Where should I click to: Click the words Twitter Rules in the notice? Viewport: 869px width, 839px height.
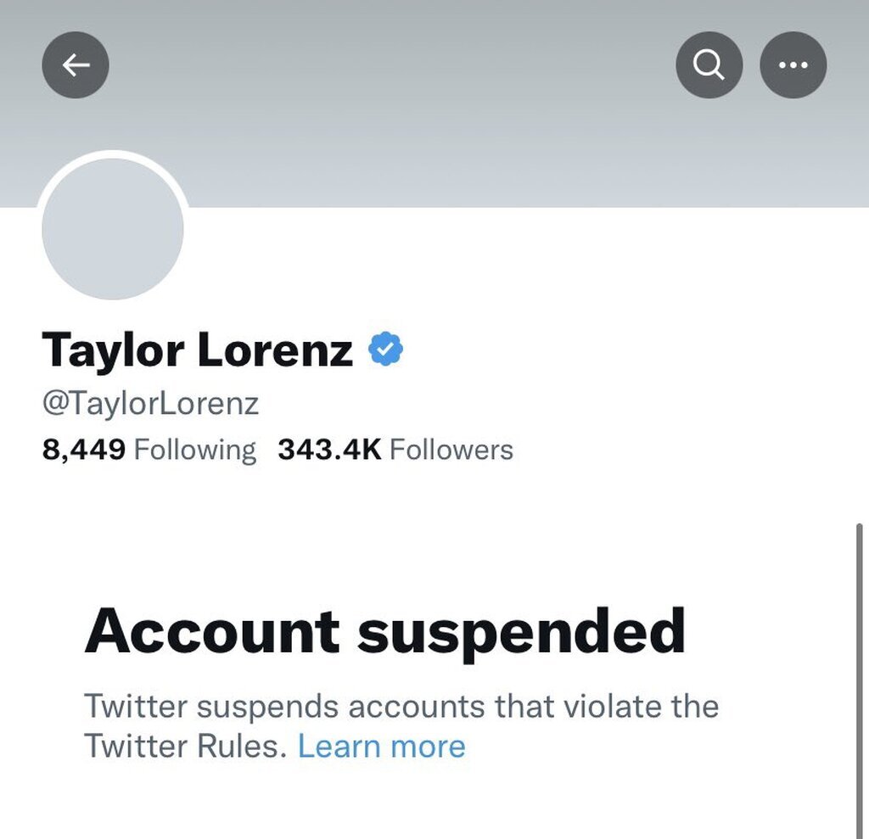[186, 746]
